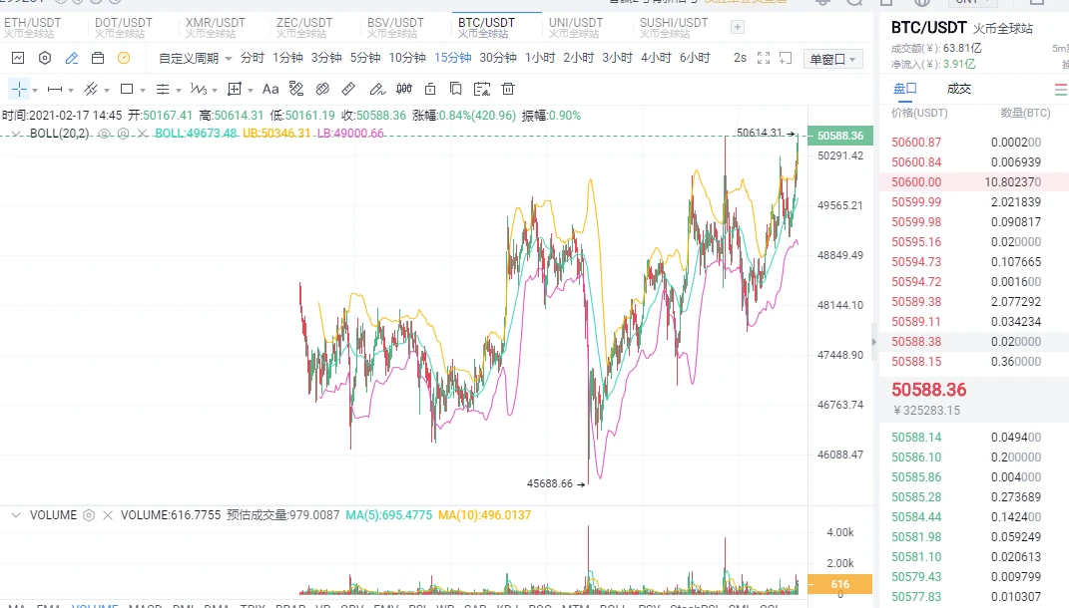
Task: Select the 30分钟 interval
Action: pyautogui.click(x=498, y=58)
